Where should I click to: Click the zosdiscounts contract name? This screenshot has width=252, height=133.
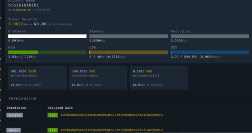point(85,75)
